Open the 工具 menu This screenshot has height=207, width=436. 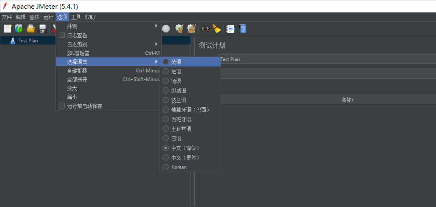click(76, 17)
